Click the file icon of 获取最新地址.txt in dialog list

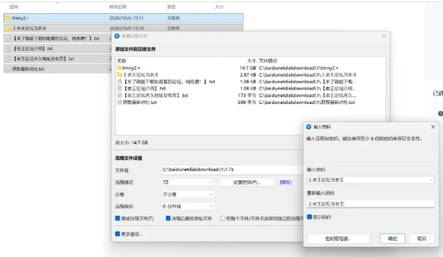tap(119, 102)
